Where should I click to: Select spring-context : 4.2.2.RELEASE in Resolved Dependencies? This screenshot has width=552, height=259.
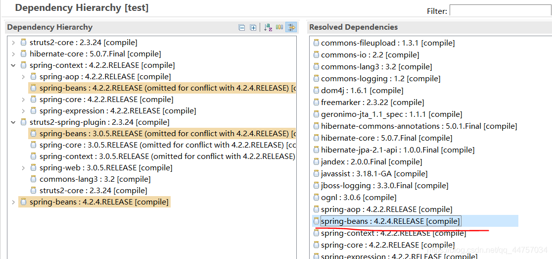[394, 233]
